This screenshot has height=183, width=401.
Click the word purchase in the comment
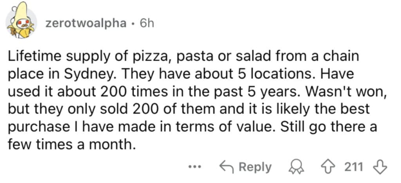tap(35, 127)
